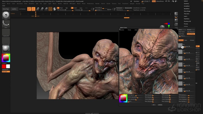The width and height of the screenshot is (203, 114).
Task: Click the sculptris pro swirl icon
Action: point(55,9)
